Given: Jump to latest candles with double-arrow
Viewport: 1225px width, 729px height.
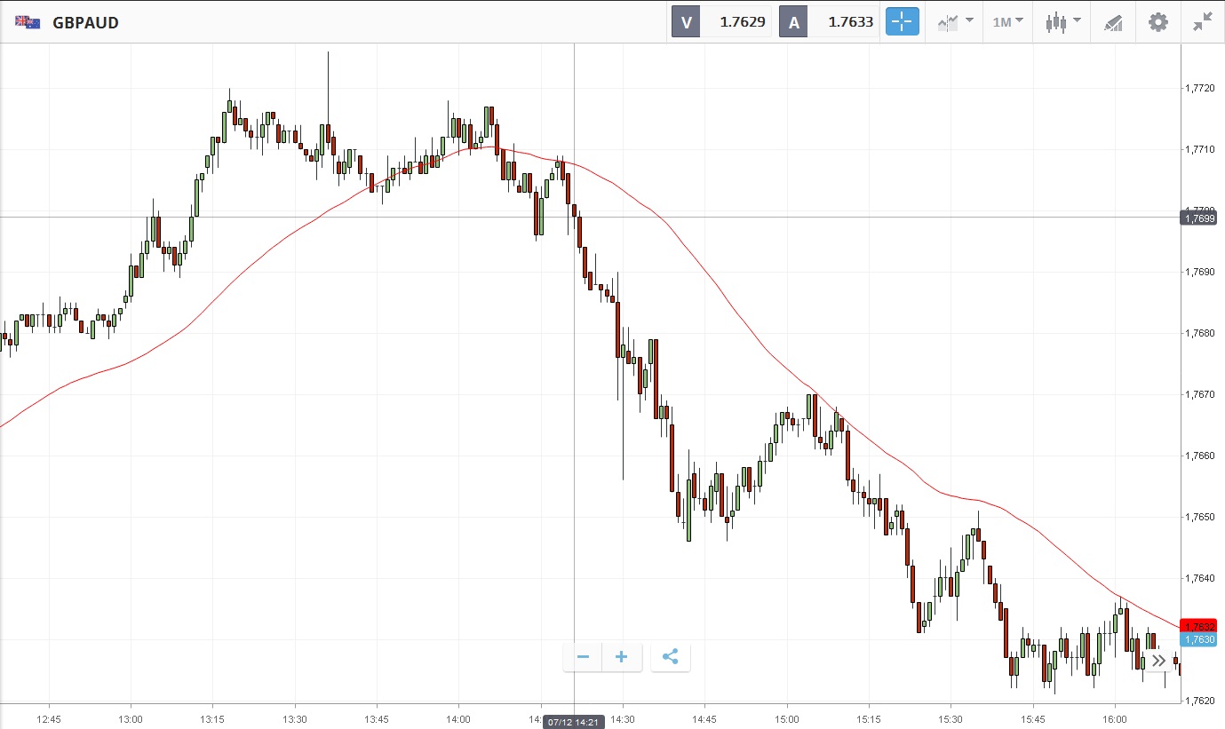Looking at the screenshot, I should coord(1158,660).
